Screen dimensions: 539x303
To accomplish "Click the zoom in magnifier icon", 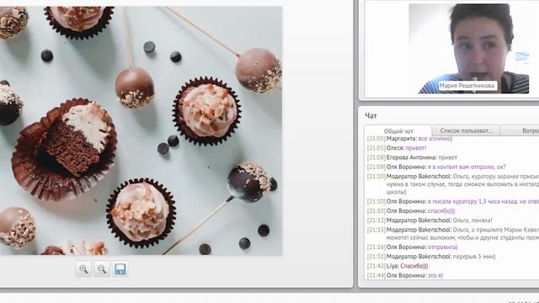I will click(x=83, y=269).
